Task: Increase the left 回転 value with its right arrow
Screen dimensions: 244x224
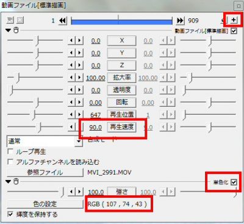Action: [x=79, y=102]
